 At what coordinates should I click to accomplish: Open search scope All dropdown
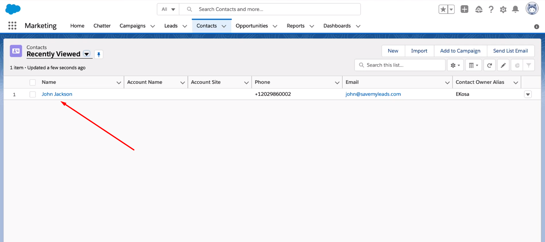(x=168, y=9)
